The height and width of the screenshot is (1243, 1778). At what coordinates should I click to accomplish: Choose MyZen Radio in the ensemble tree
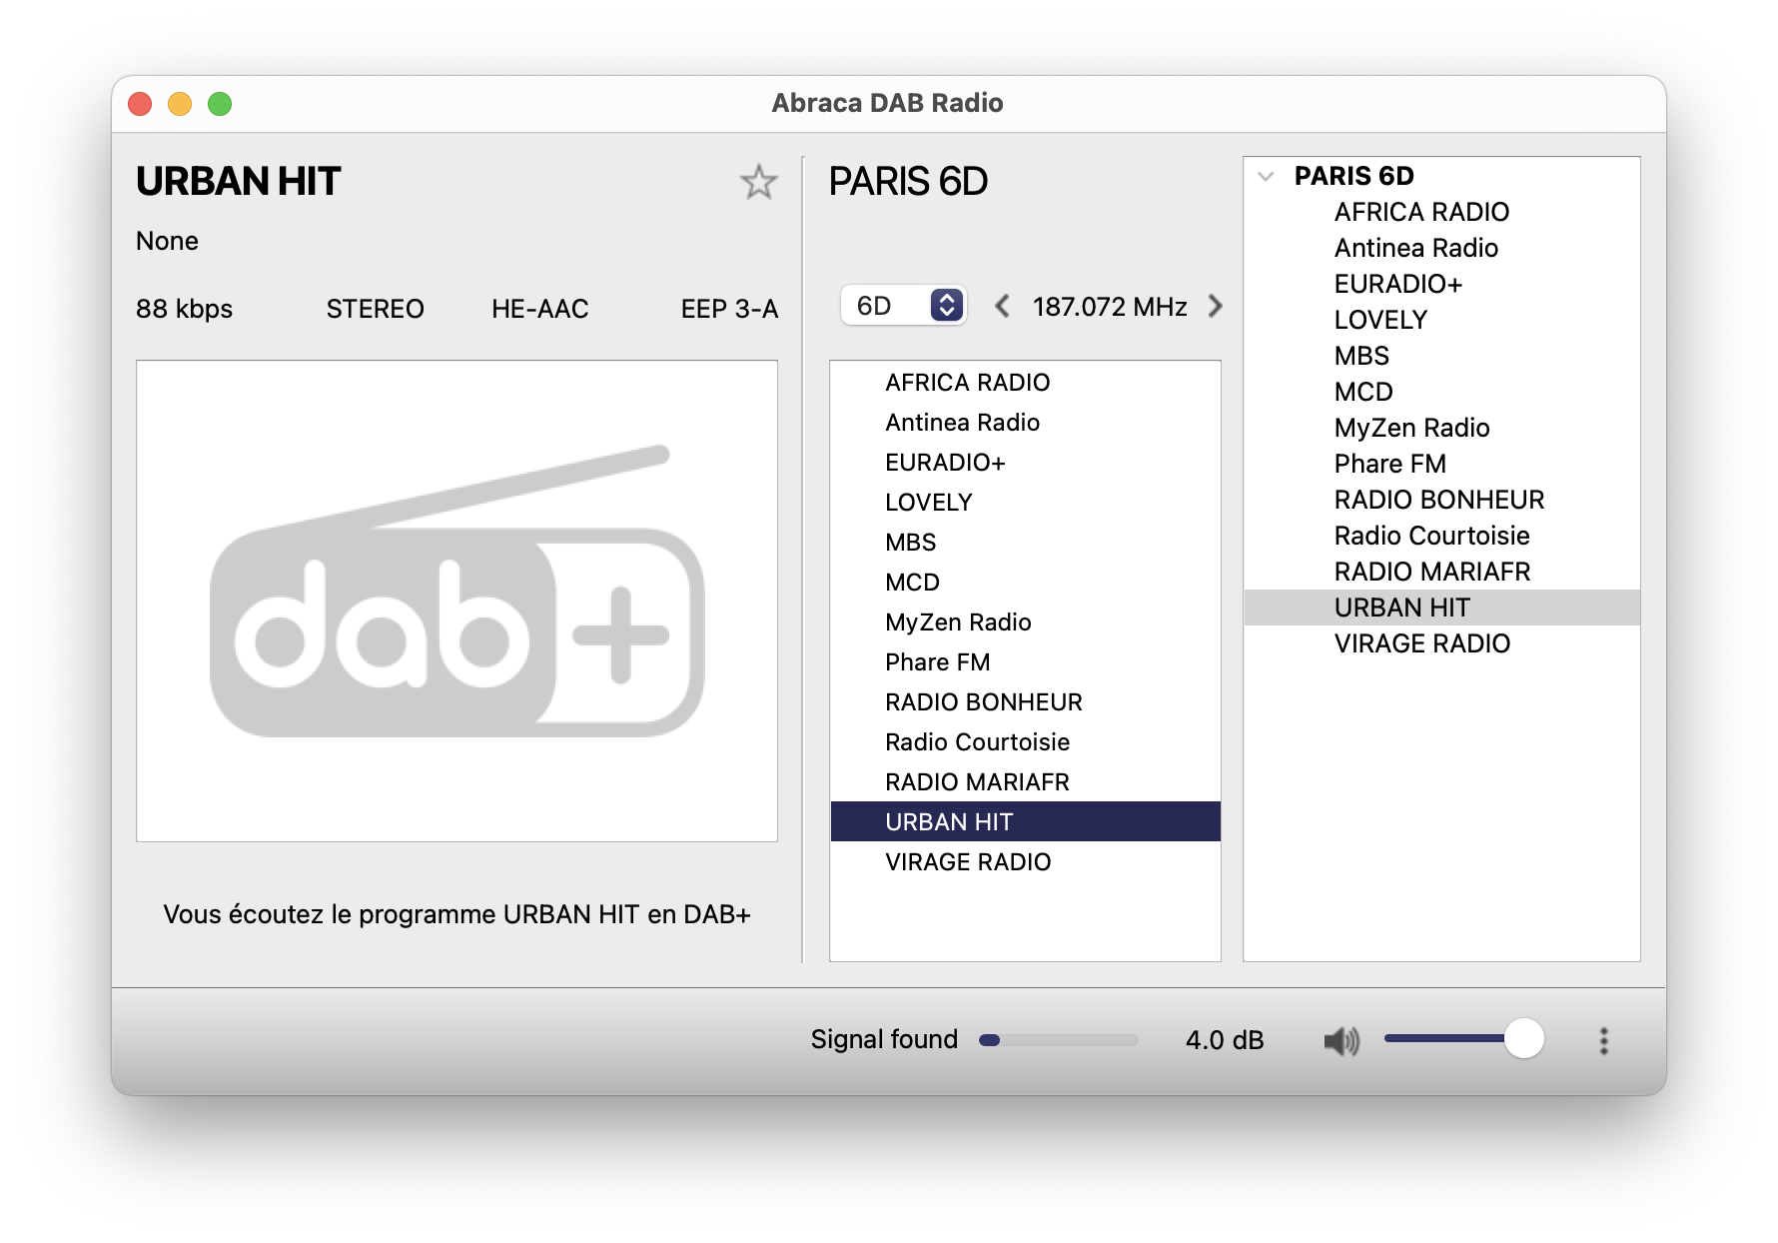pyautogui.click(x=1441, y=428)
